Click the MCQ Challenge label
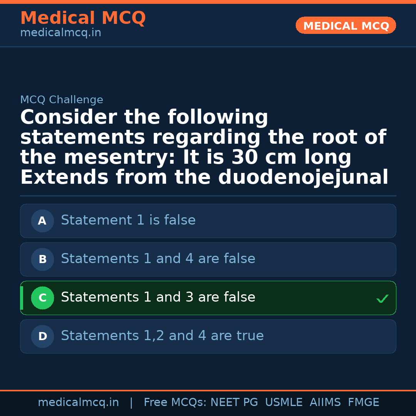The image size is (416, 416). tap(62, 99)
